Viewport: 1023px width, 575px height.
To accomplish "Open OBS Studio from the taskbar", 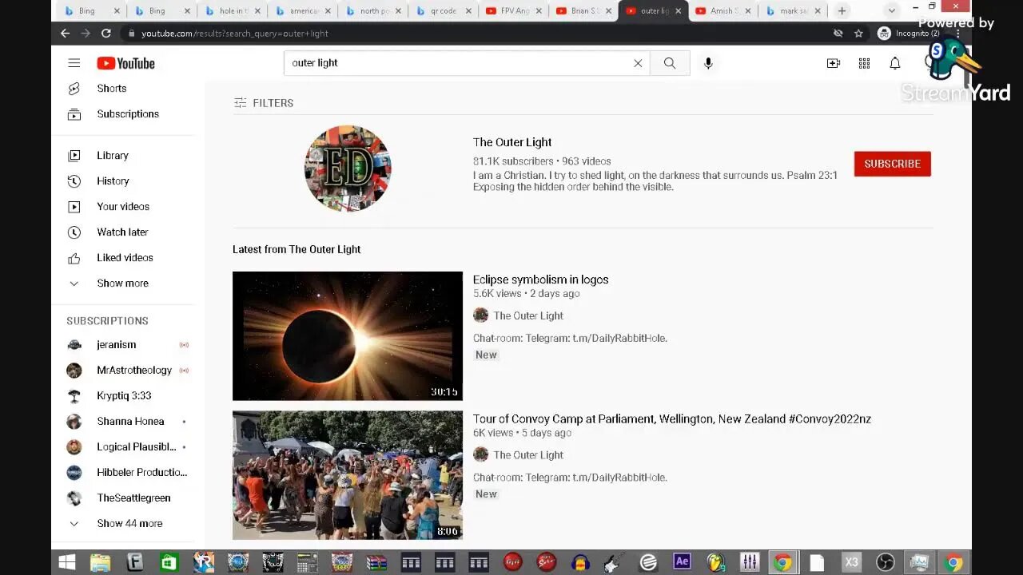I will [x=886, y=562].
